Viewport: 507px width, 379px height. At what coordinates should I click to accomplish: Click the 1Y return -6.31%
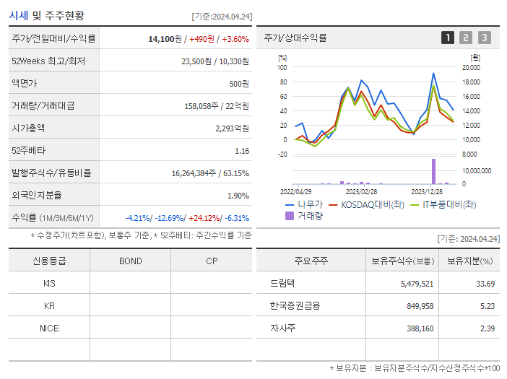(237, 218)
